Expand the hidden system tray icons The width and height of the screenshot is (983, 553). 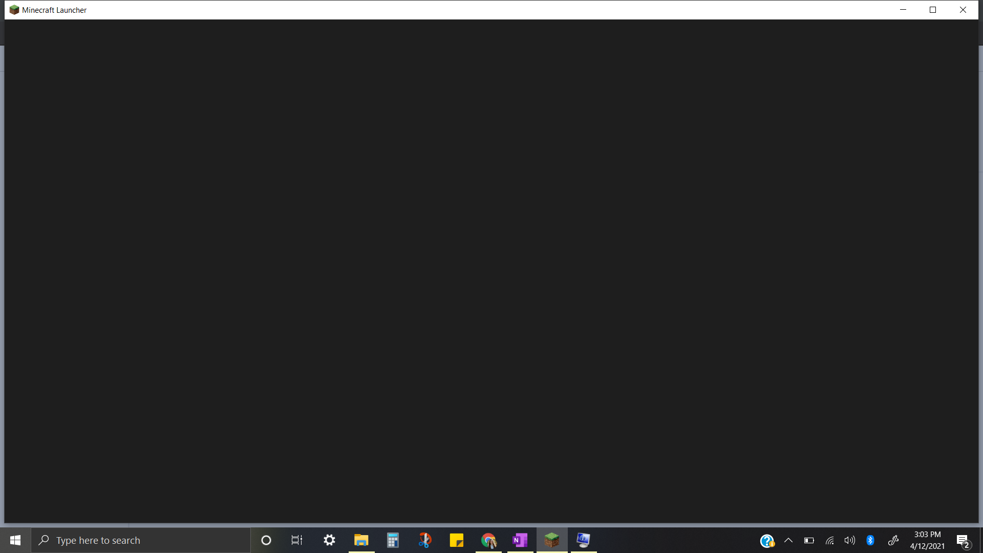pyautogui.click(x=788, y=540)
